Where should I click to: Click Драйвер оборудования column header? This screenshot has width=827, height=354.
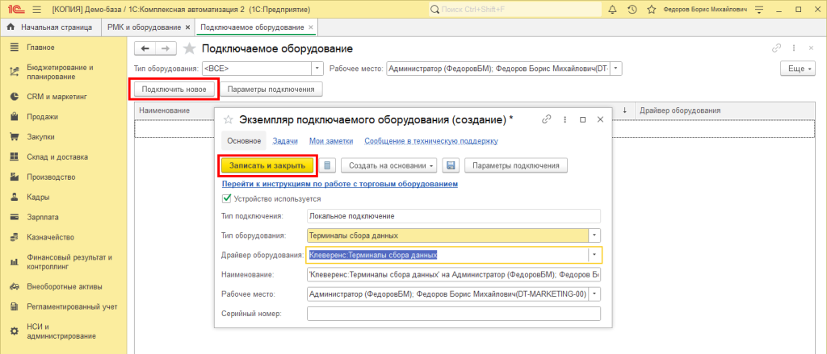(x=680, y=110)
